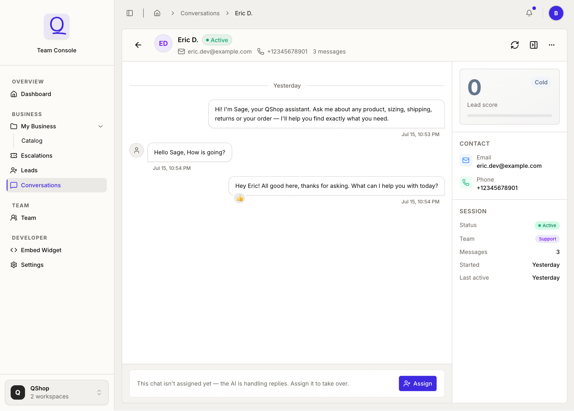Open Settings page
This screenshot has width=574, height=411.
pos(57,265)
